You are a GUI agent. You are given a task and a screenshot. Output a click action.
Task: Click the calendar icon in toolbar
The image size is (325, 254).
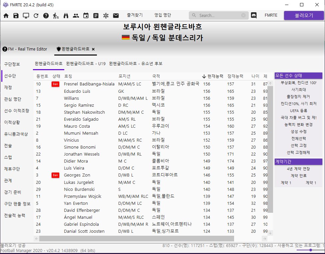click(86, 16)
